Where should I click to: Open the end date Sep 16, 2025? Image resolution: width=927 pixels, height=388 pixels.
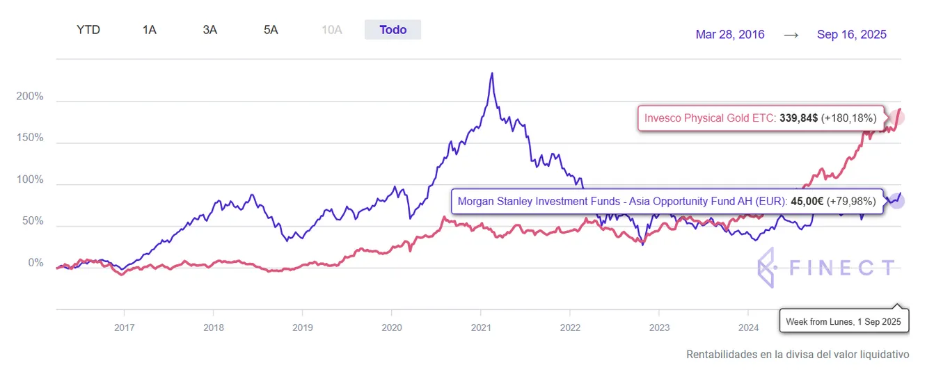(852, 35)
